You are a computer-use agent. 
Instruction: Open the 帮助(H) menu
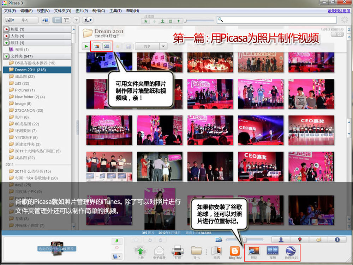[x=132, y=11]
